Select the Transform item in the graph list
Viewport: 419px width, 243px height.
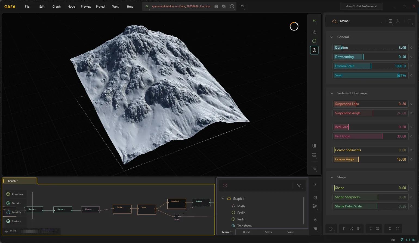click(244, 226)
